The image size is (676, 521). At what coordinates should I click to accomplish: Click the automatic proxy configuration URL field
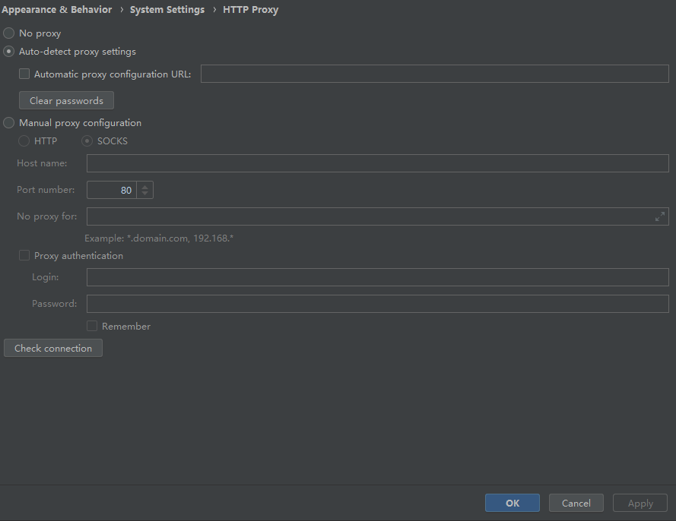(x=435, y=74)
